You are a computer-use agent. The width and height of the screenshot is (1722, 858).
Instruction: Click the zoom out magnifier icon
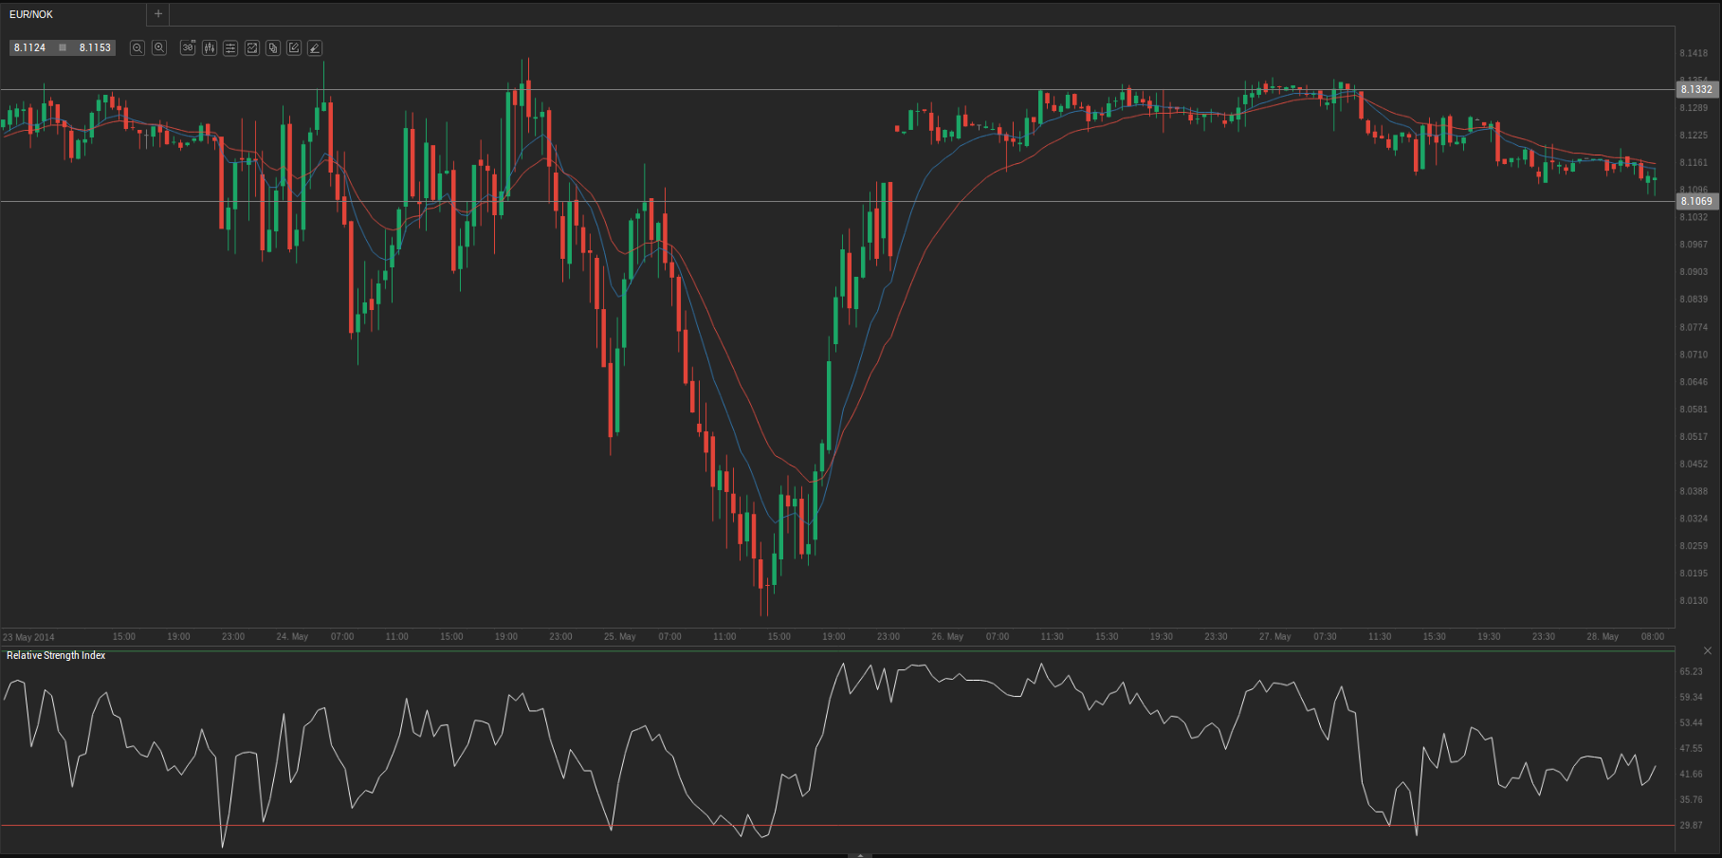(137, 47)
